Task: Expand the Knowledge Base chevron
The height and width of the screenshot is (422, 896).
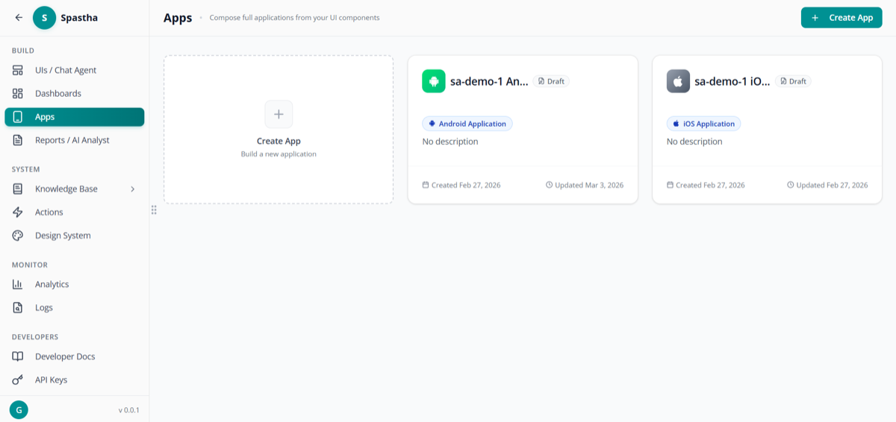Action: click(x=133, y=189)
